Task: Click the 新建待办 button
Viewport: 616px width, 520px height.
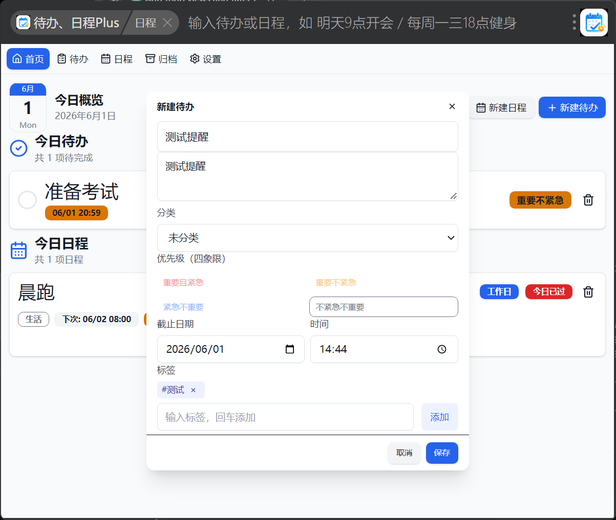Action: (572, 107)
